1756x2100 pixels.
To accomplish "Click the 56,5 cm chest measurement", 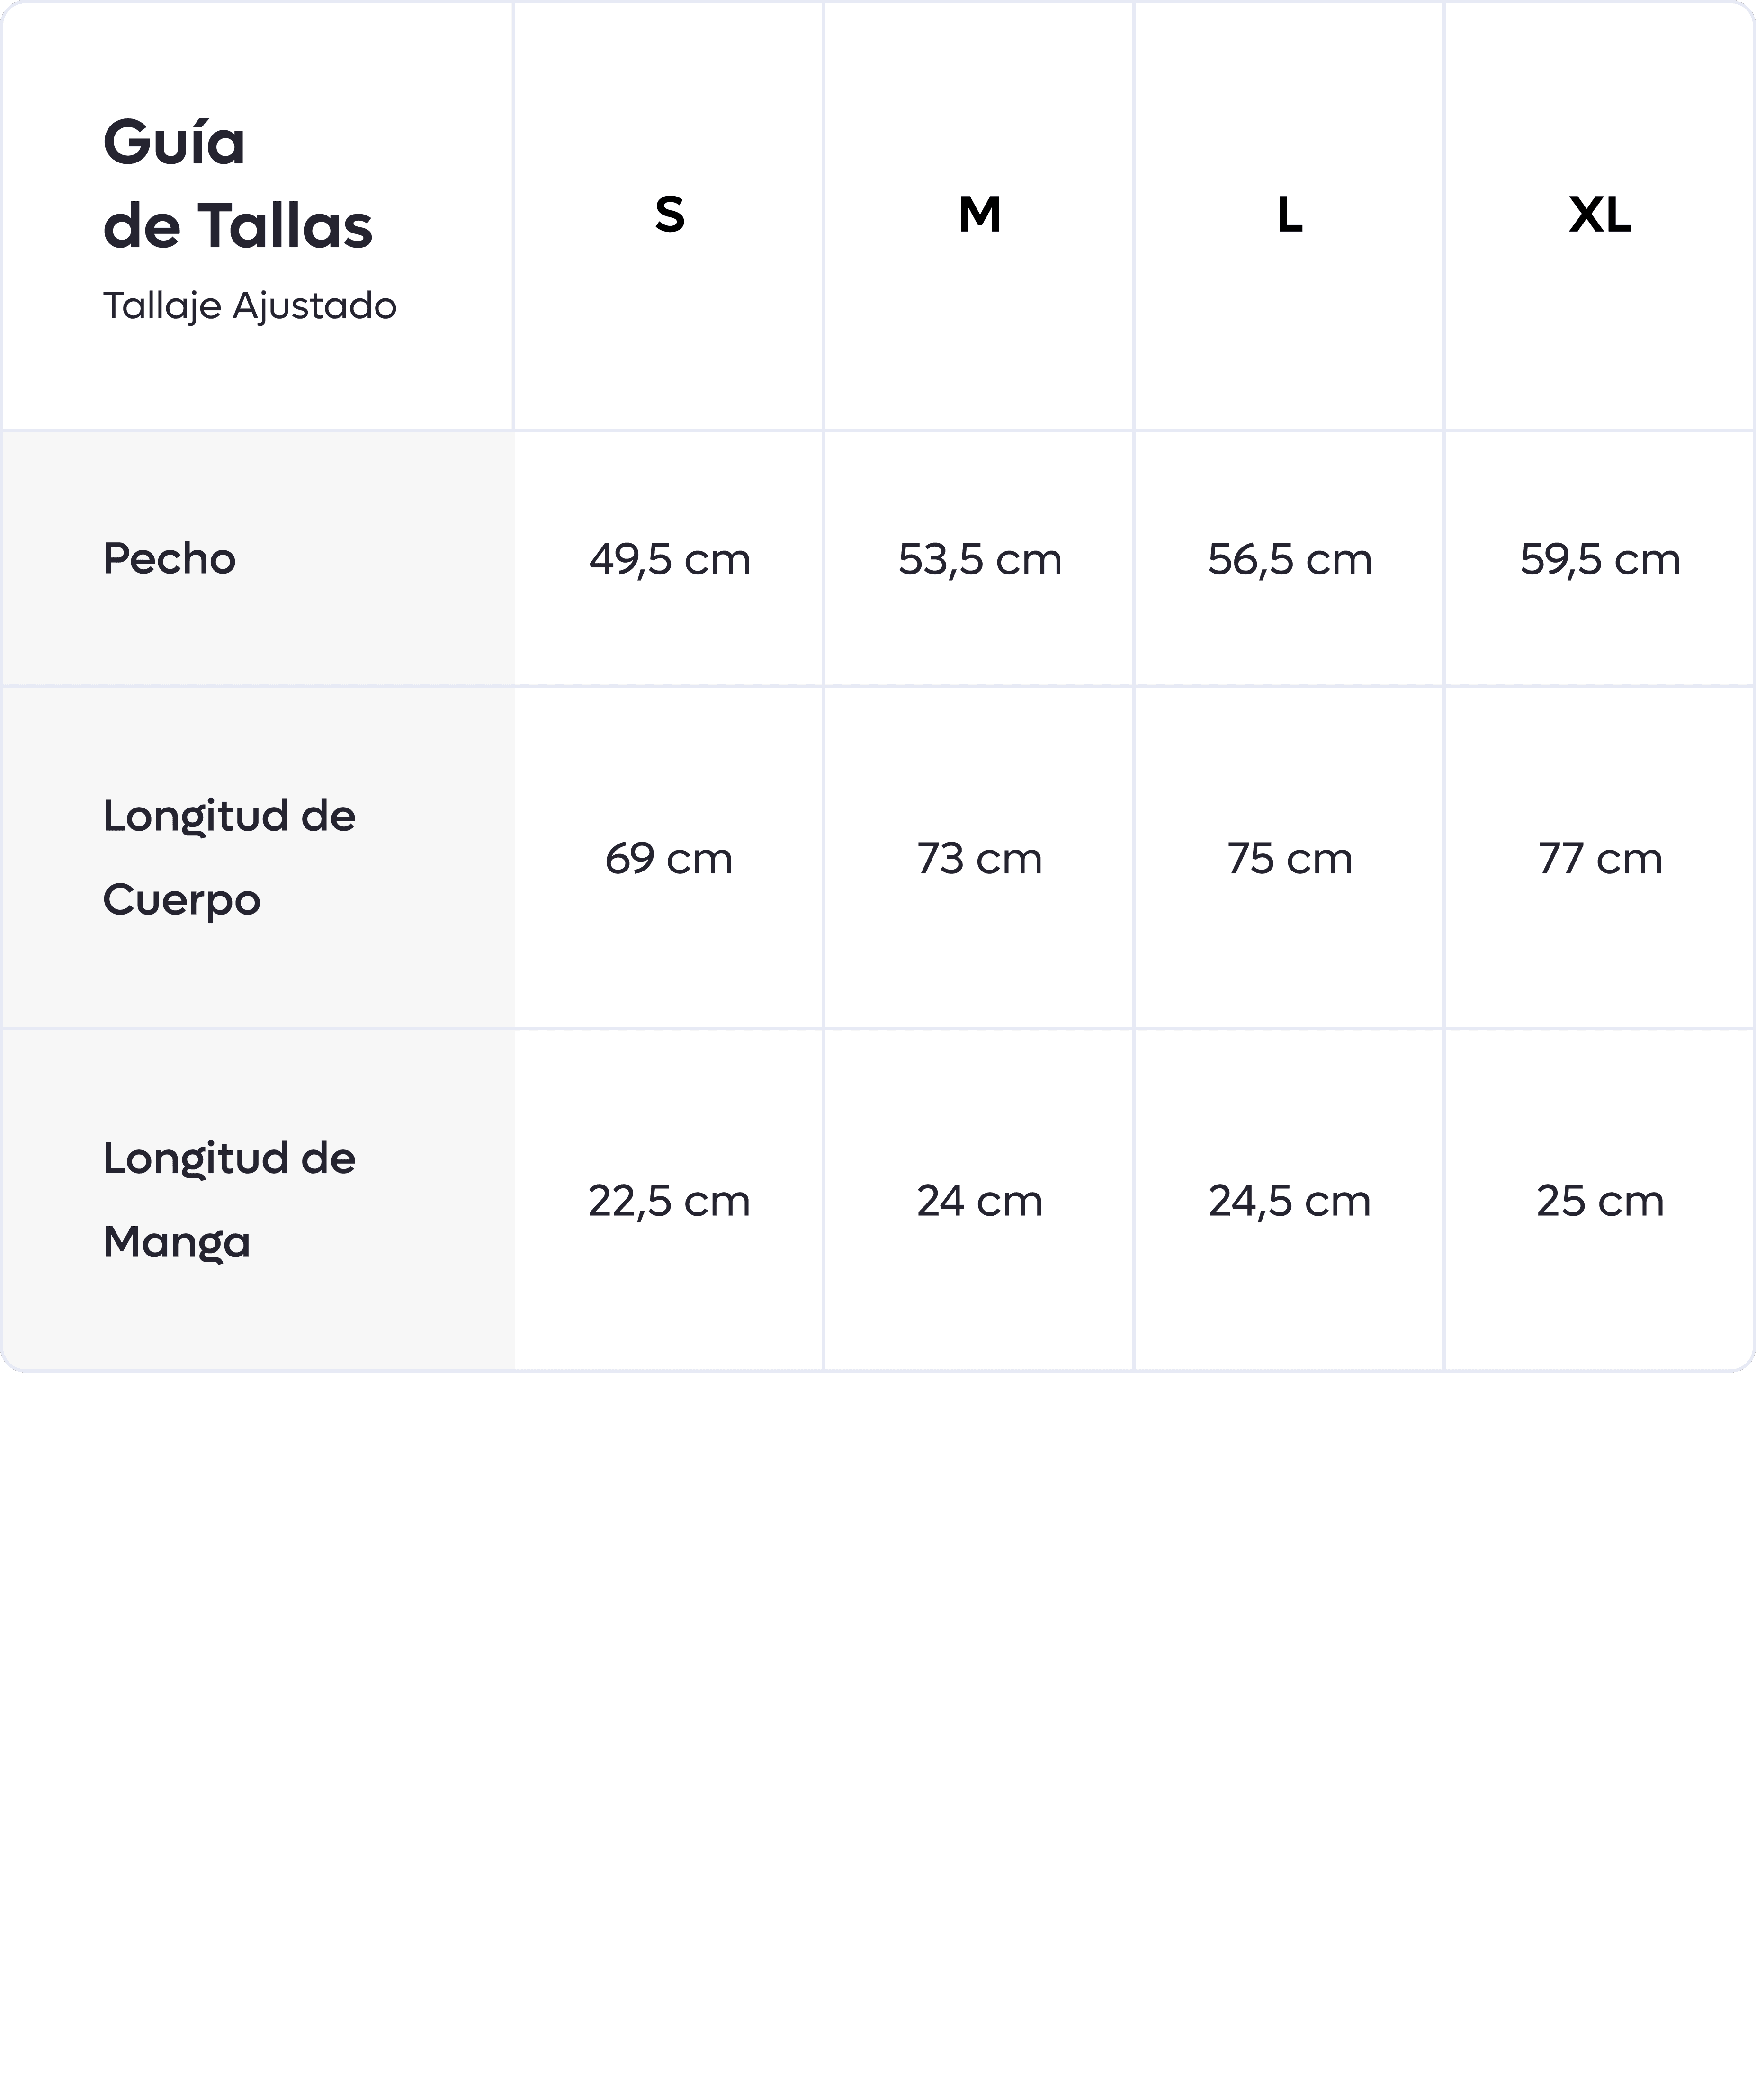I will pyautogui.click(x=1289, y=560).
